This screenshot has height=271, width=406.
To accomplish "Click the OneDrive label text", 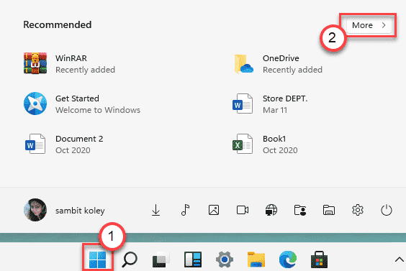I will pyautogui.click(x=281, y=58).
